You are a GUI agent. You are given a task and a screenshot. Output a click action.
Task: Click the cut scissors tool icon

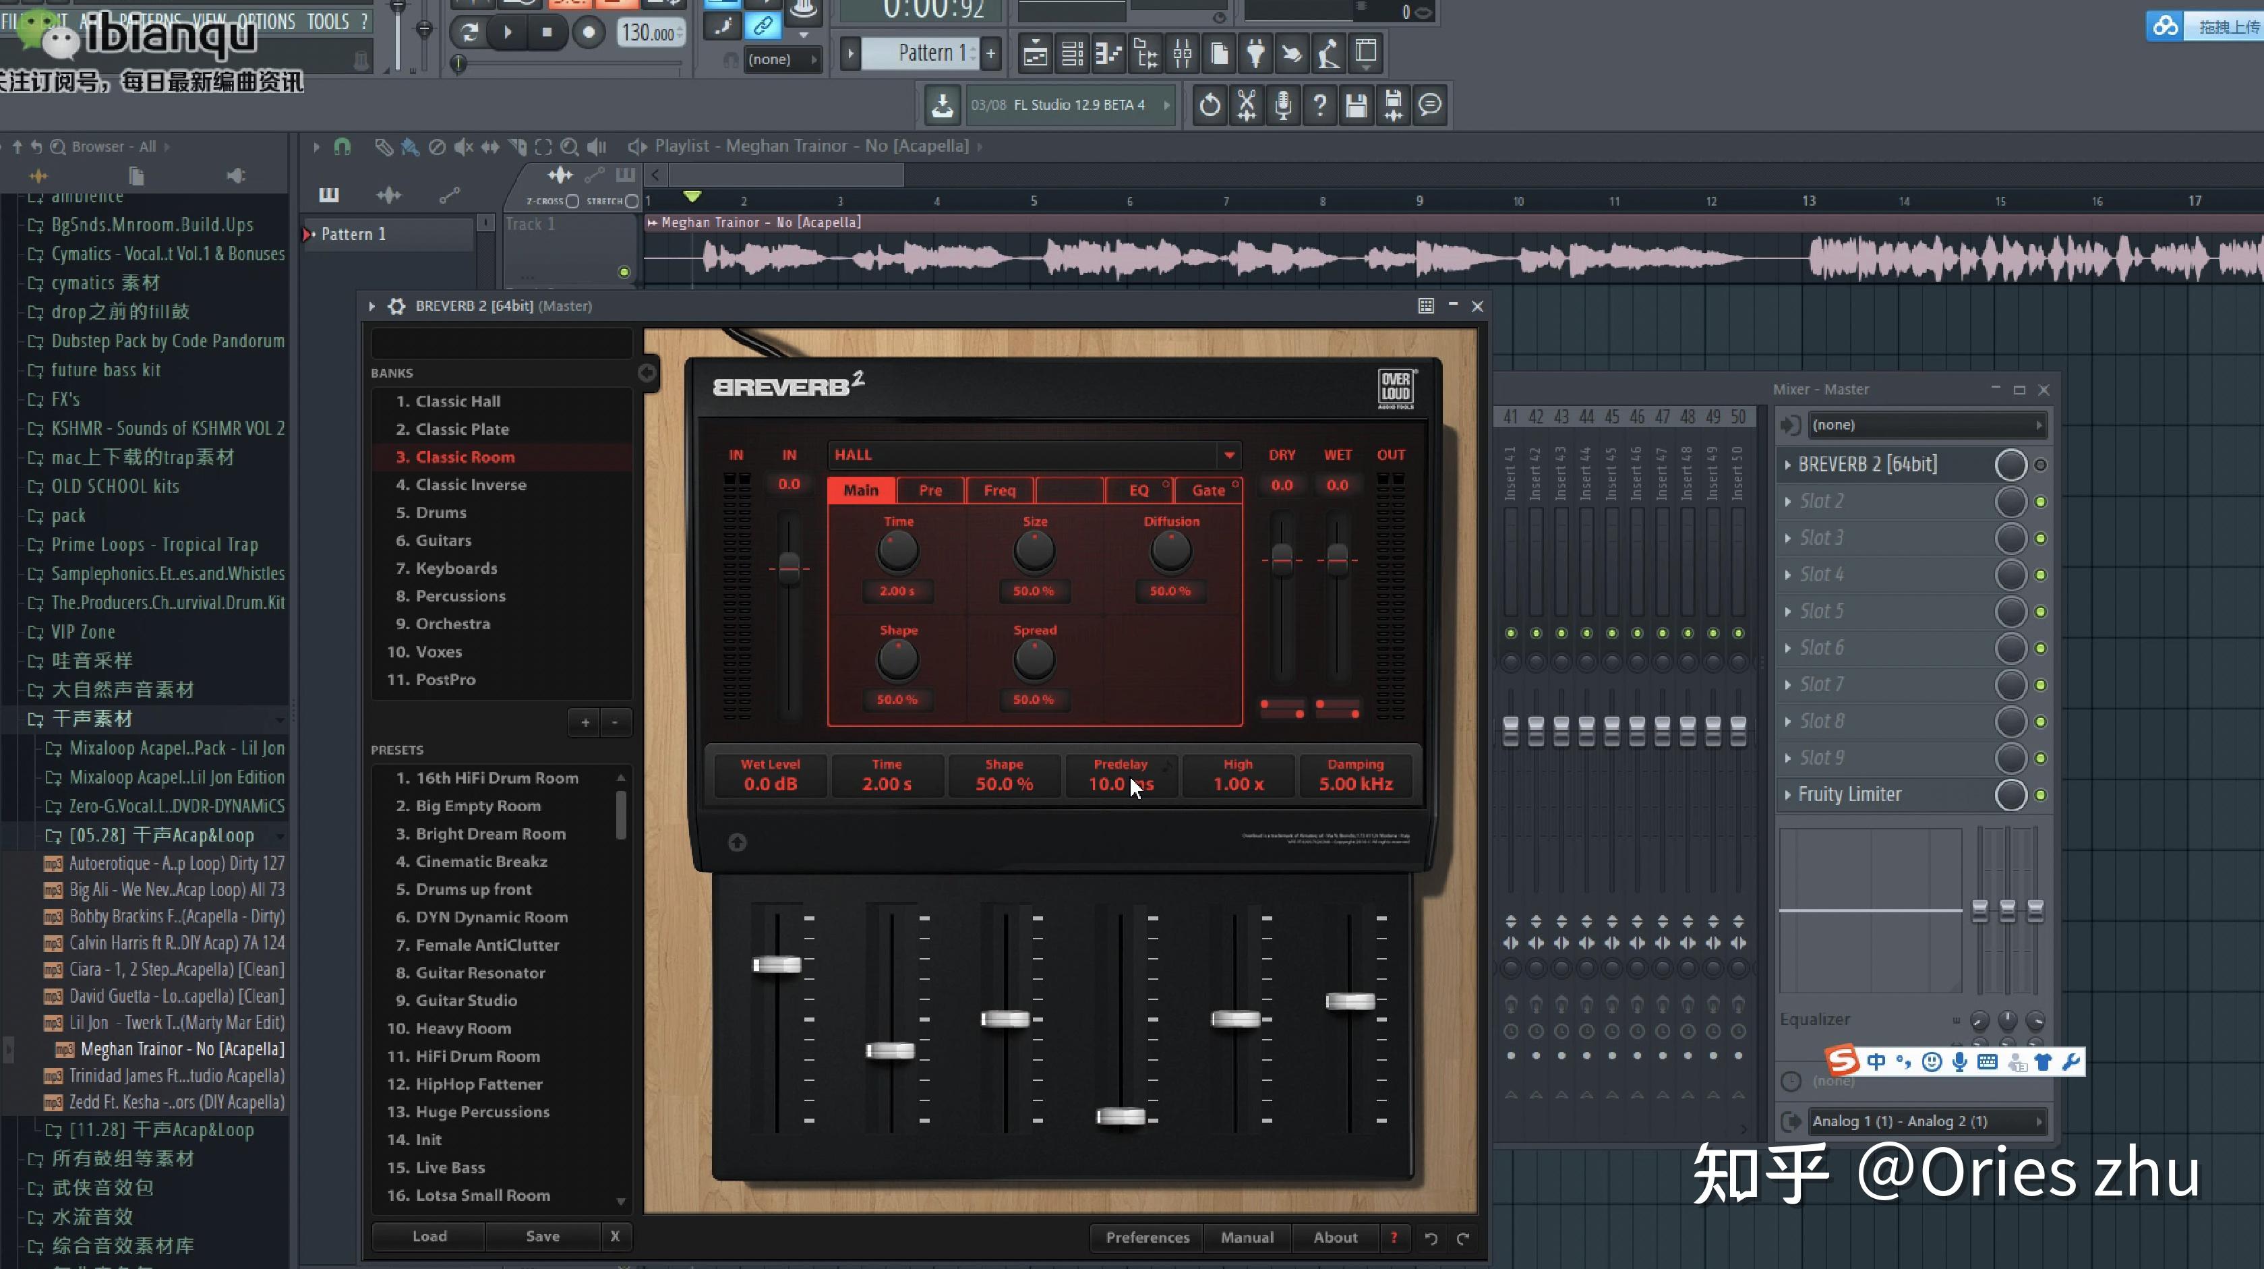pos(1246,105)
